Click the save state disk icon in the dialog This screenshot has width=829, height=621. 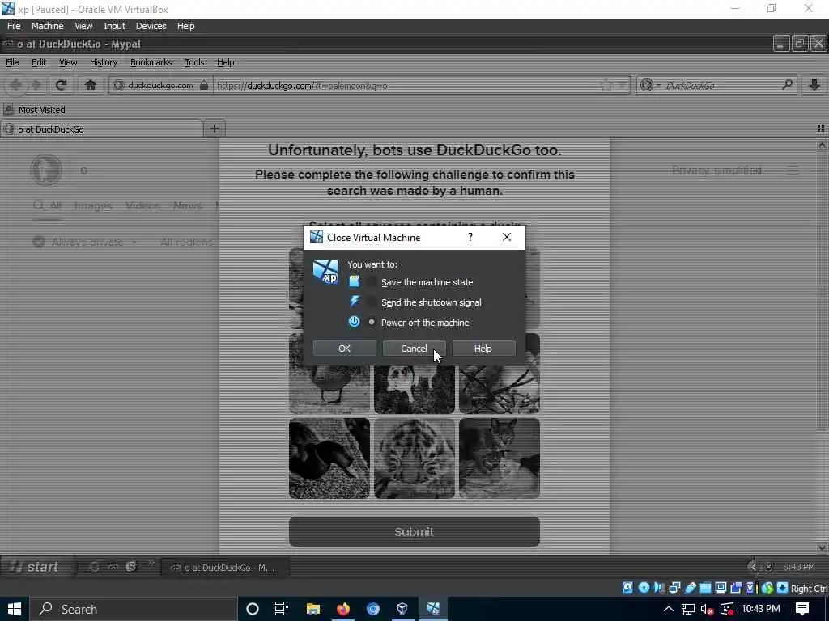coord(355,281)
